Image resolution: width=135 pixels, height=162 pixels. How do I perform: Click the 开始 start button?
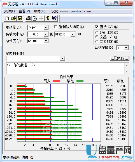pyautogui.click(x=120, y=58)
